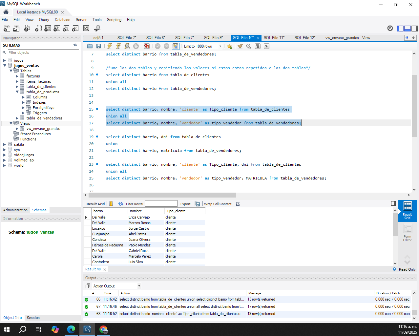Expand the tabla_de_clientes table node
Screen dimensions: 419x336
tap(17, 87)
